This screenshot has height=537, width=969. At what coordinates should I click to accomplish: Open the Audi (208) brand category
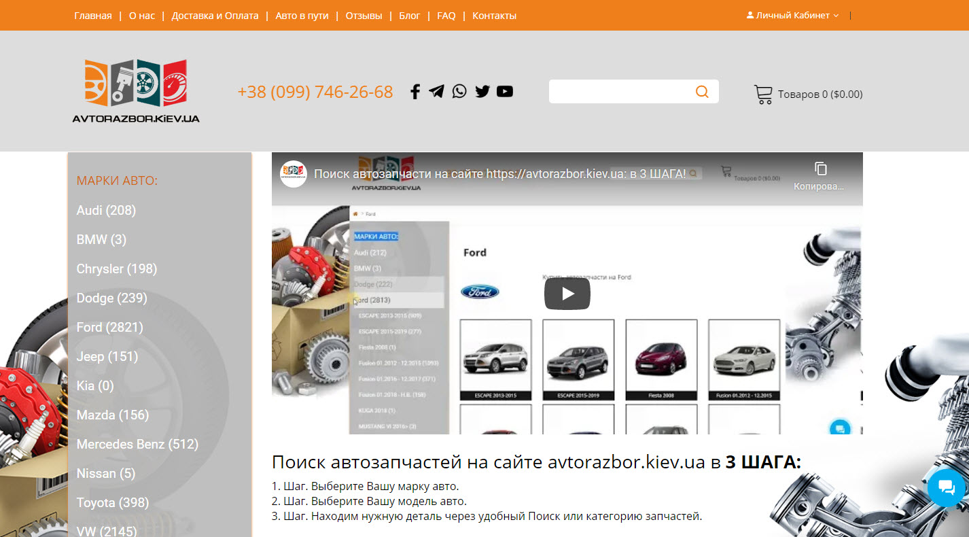click(x=106, y=210)
